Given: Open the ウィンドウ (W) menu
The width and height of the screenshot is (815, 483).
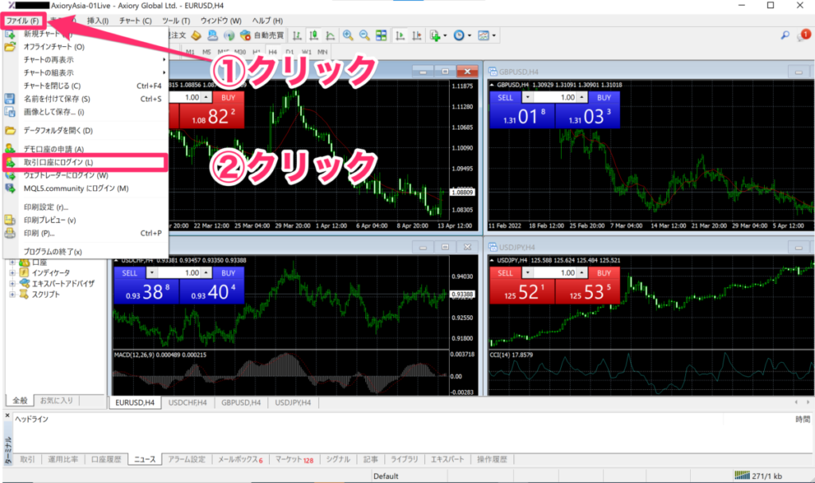Looking at the screenshot, I should (221, 21).
